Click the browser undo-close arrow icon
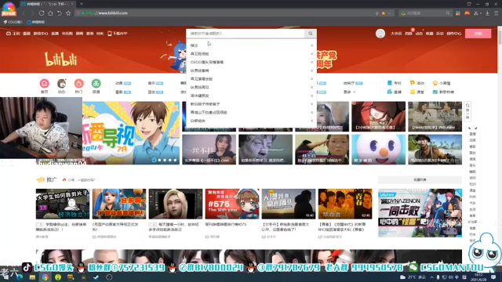 click(60, 13)
